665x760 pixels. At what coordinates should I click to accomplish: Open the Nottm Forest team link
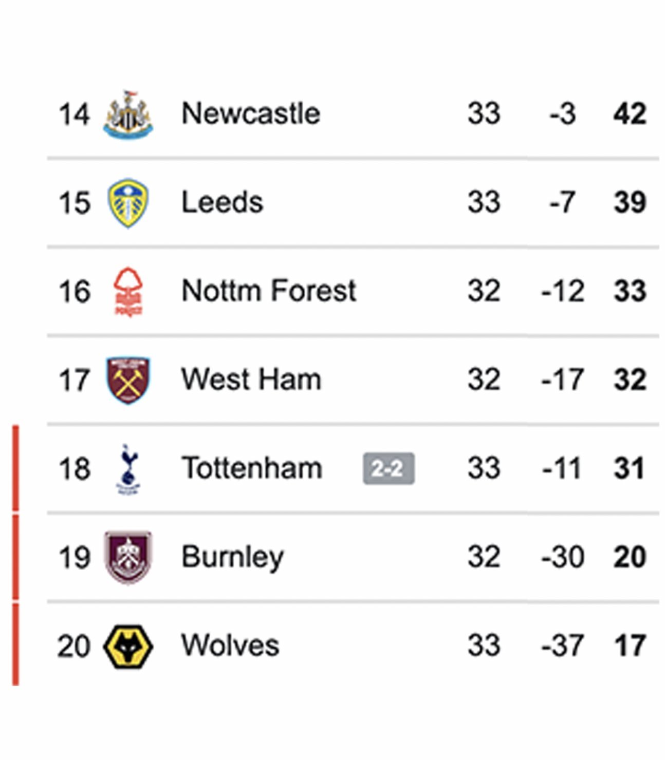coord(269,291)
